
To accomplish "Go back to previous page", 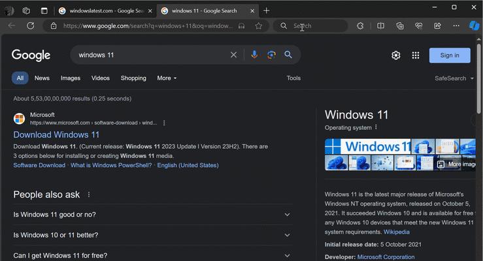I will (12, 26).
